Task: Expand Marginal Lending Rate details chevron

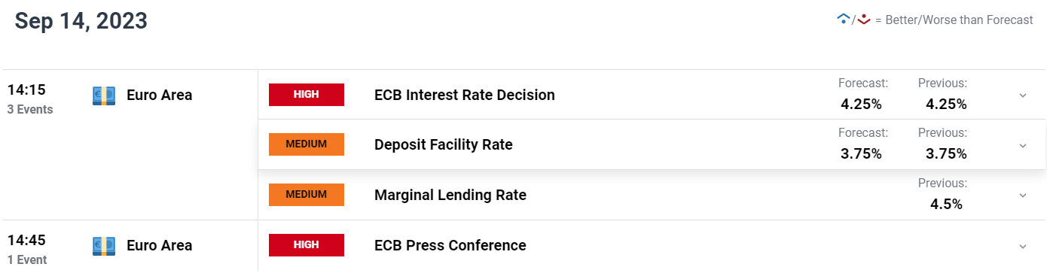Action: pyautogui.click(x=1022, y=196)
